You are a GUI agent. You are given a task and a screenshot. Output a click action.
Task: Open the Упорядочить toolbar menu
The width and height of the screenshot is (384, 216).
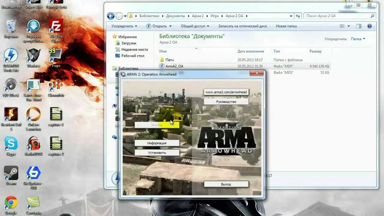pos(124,26)
